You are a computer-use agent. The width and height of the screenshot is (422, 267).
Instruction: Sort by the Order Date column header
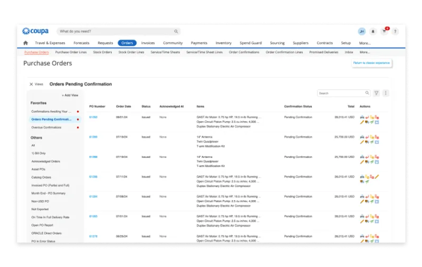(123, 106)
